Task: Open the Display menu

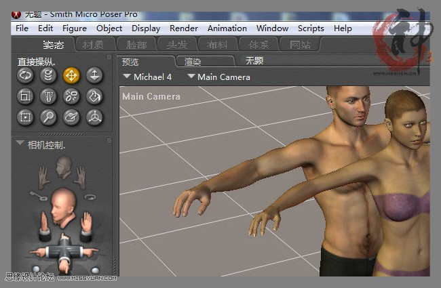Action: (146, 28)
